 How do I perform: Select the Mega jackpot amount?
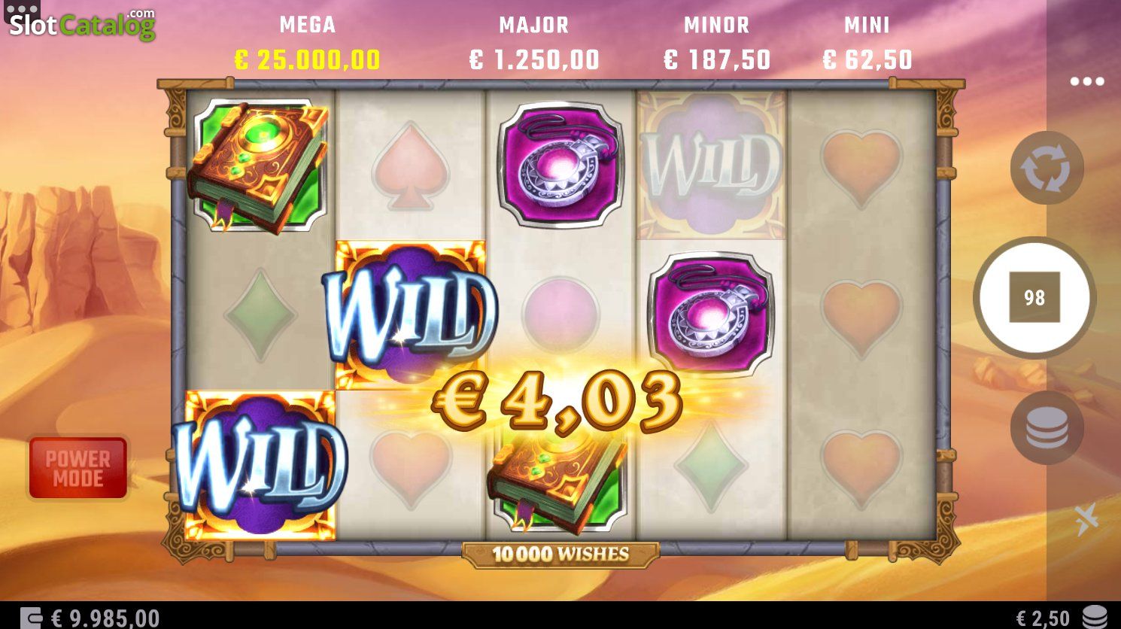click(307, 60)
